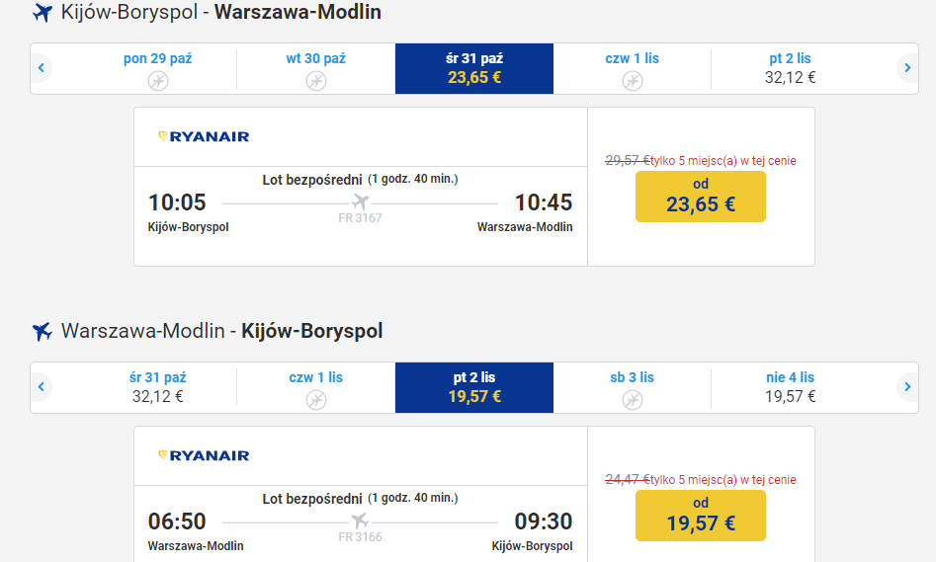This screenshot has width=936, height=562.
Task: Click the Ryanair logo on the outbound flight card
Action: 204,136
